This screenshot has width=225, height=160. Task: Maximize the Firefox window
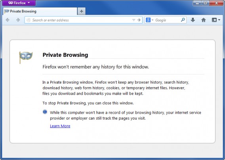coord(205,3)
